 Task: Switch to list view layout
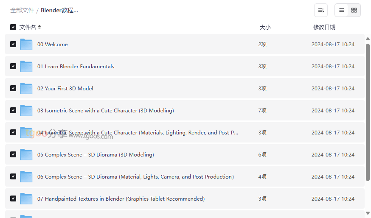tap(341, 10)
